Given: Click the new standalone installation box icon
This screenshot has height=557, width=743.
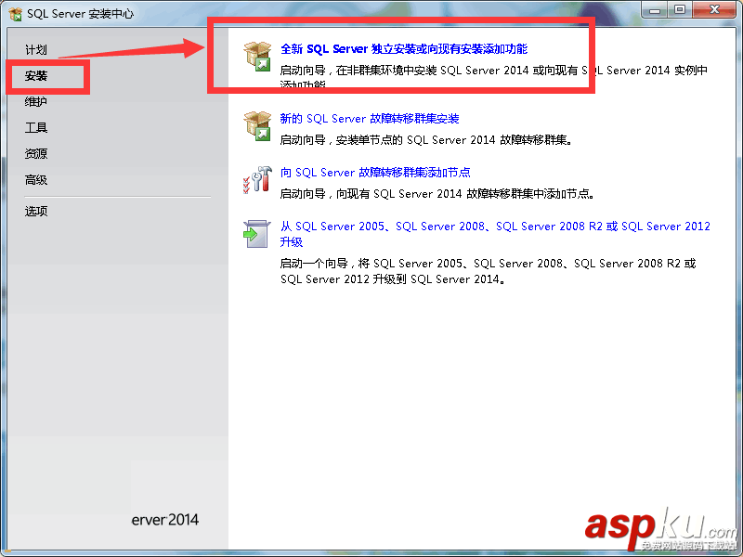Looking at the screenshot, I should pyautogui.click(x=257, y=57).
